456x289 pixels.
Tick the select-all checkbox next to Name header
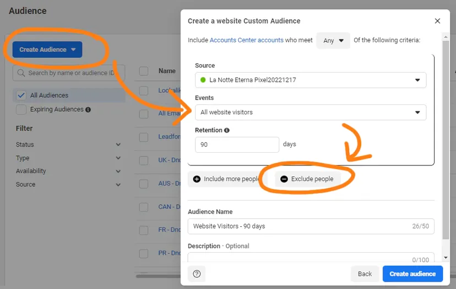pyautogui.click(x=144, y=71)
